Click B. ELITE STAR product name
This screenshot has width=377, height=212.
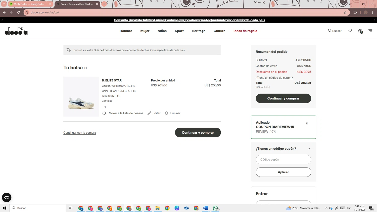pyautogui.click(x=112, y=81)
